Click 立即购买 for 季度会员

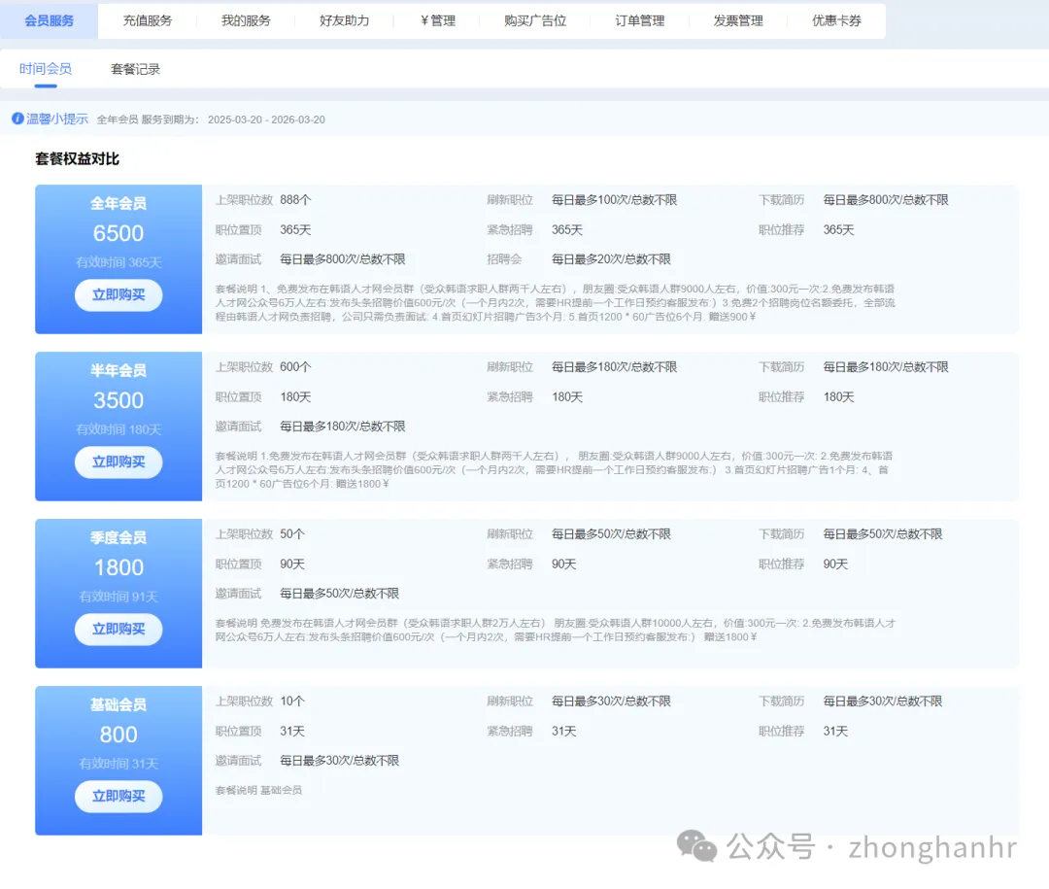coord(118,630)
